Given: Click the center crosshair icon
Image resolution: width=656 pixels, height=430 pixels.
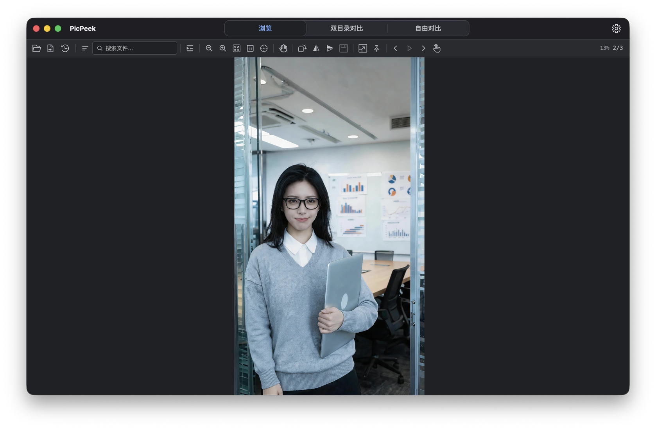Looking at the screenshot, I should click(264, 48).
